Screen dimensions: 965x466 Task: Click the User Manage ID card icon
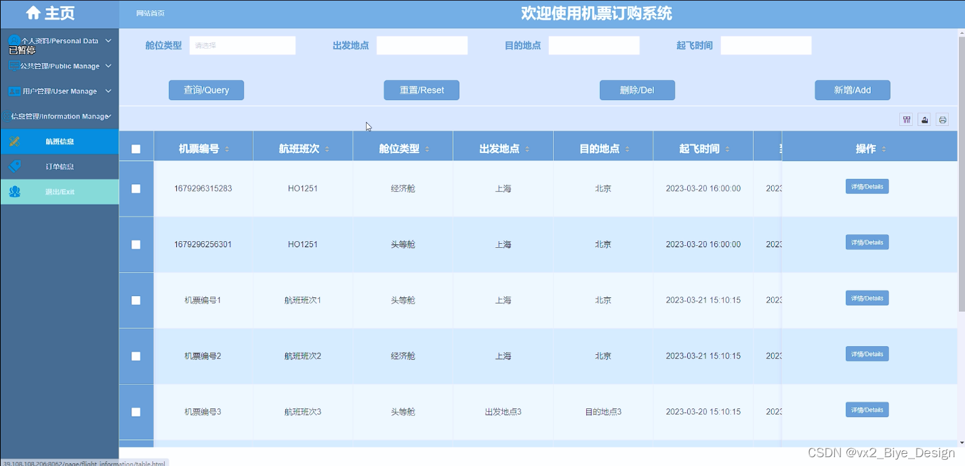coord(14,91)
